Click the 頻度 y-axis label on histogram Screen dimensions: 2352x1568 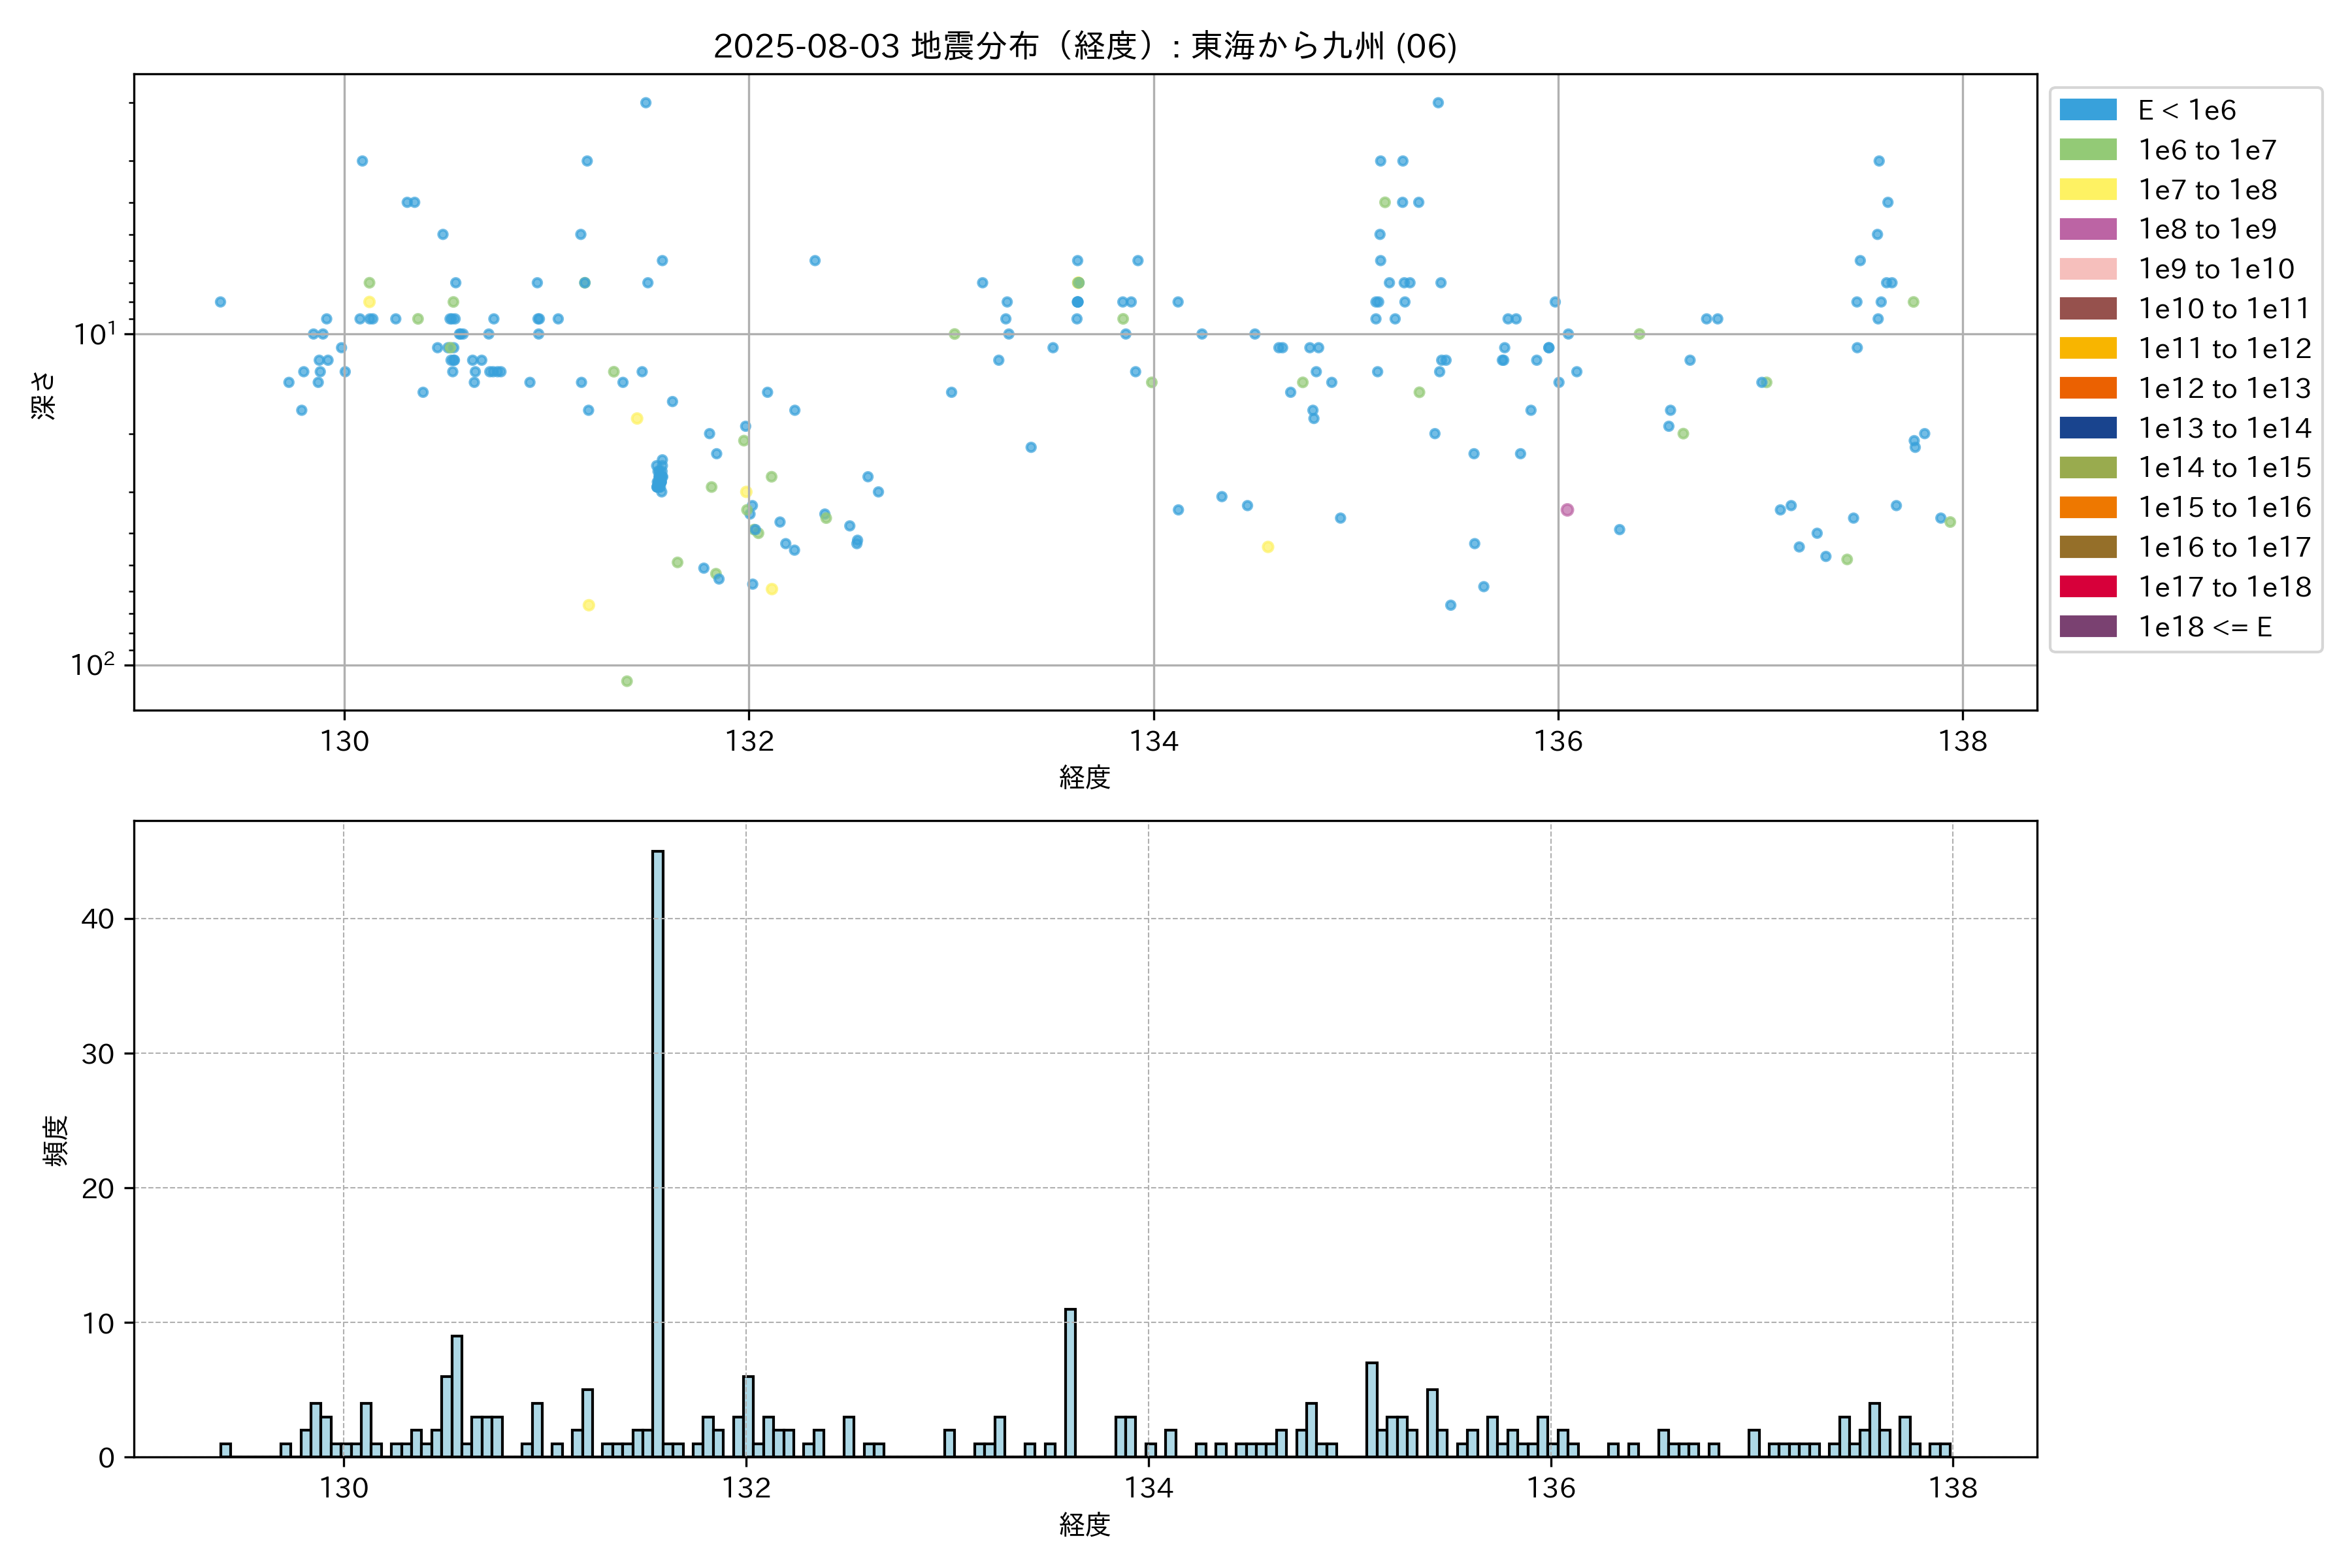coord(56,1140)
